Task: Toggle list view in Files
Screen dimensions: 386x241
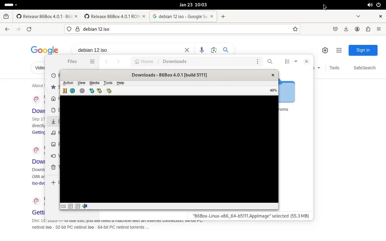Action: (x=287, y=61)
